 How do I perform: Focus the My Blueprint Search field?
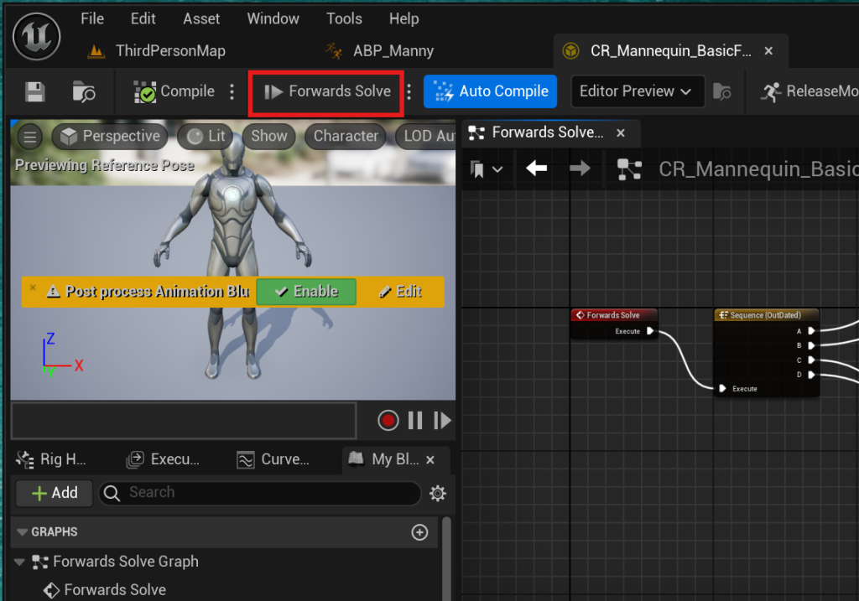[260, 493]
